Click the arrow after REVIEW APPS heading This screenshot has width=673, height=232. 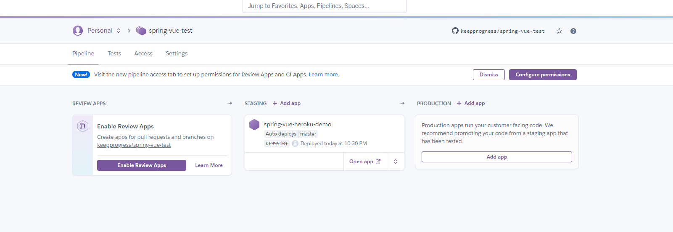230,103
